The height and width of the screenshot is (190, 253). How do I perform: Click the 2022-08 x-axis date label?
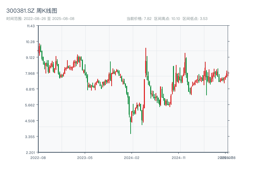click(x=38, y=157)
